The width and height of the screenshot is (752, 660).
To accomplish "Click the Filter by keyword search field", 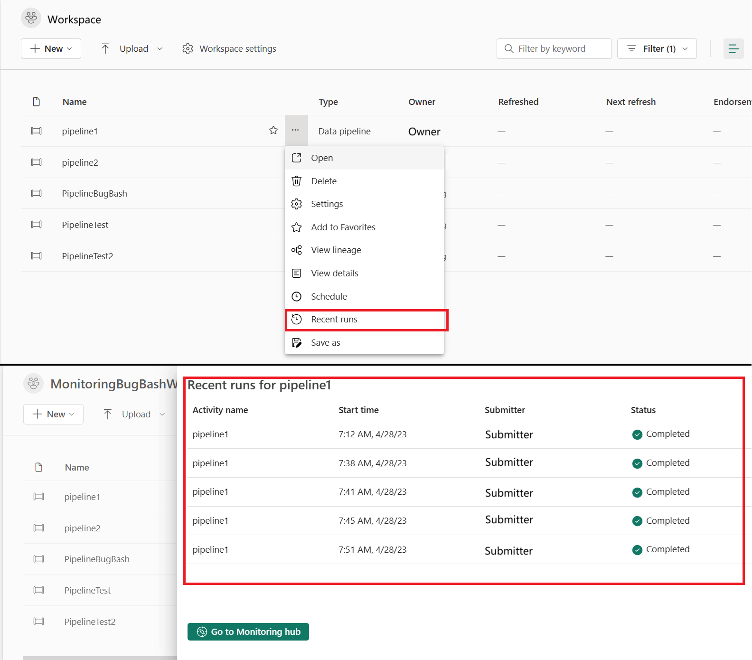I will pyautogui.click(x=554, y=49).
